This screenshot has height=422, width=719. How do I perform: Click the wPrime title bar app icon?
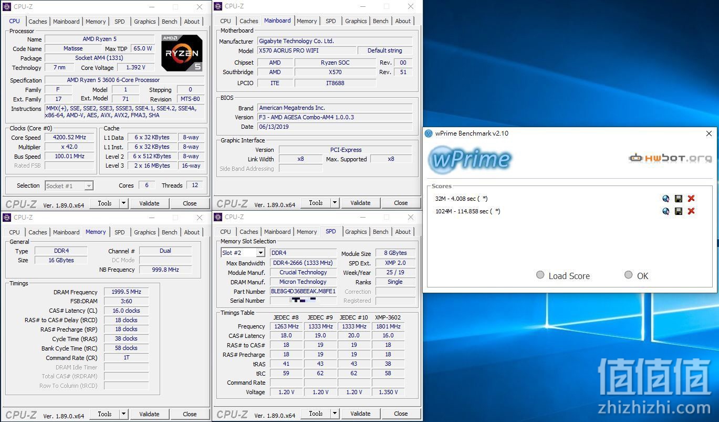click(429, 133)
